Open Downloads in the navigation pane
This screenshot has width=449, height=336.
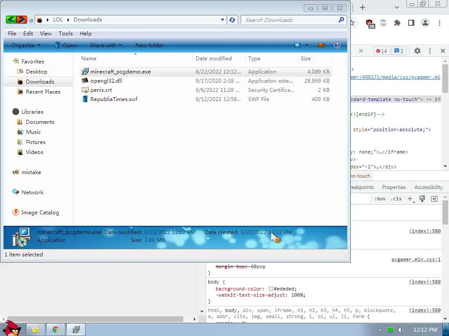click(x=40, y=82)
